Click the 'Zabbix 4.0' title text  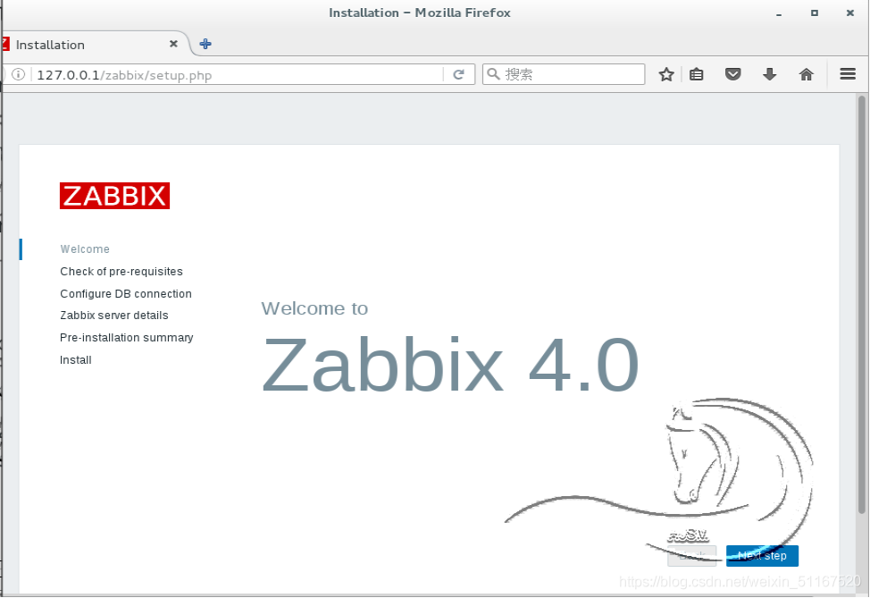[450, 365]
